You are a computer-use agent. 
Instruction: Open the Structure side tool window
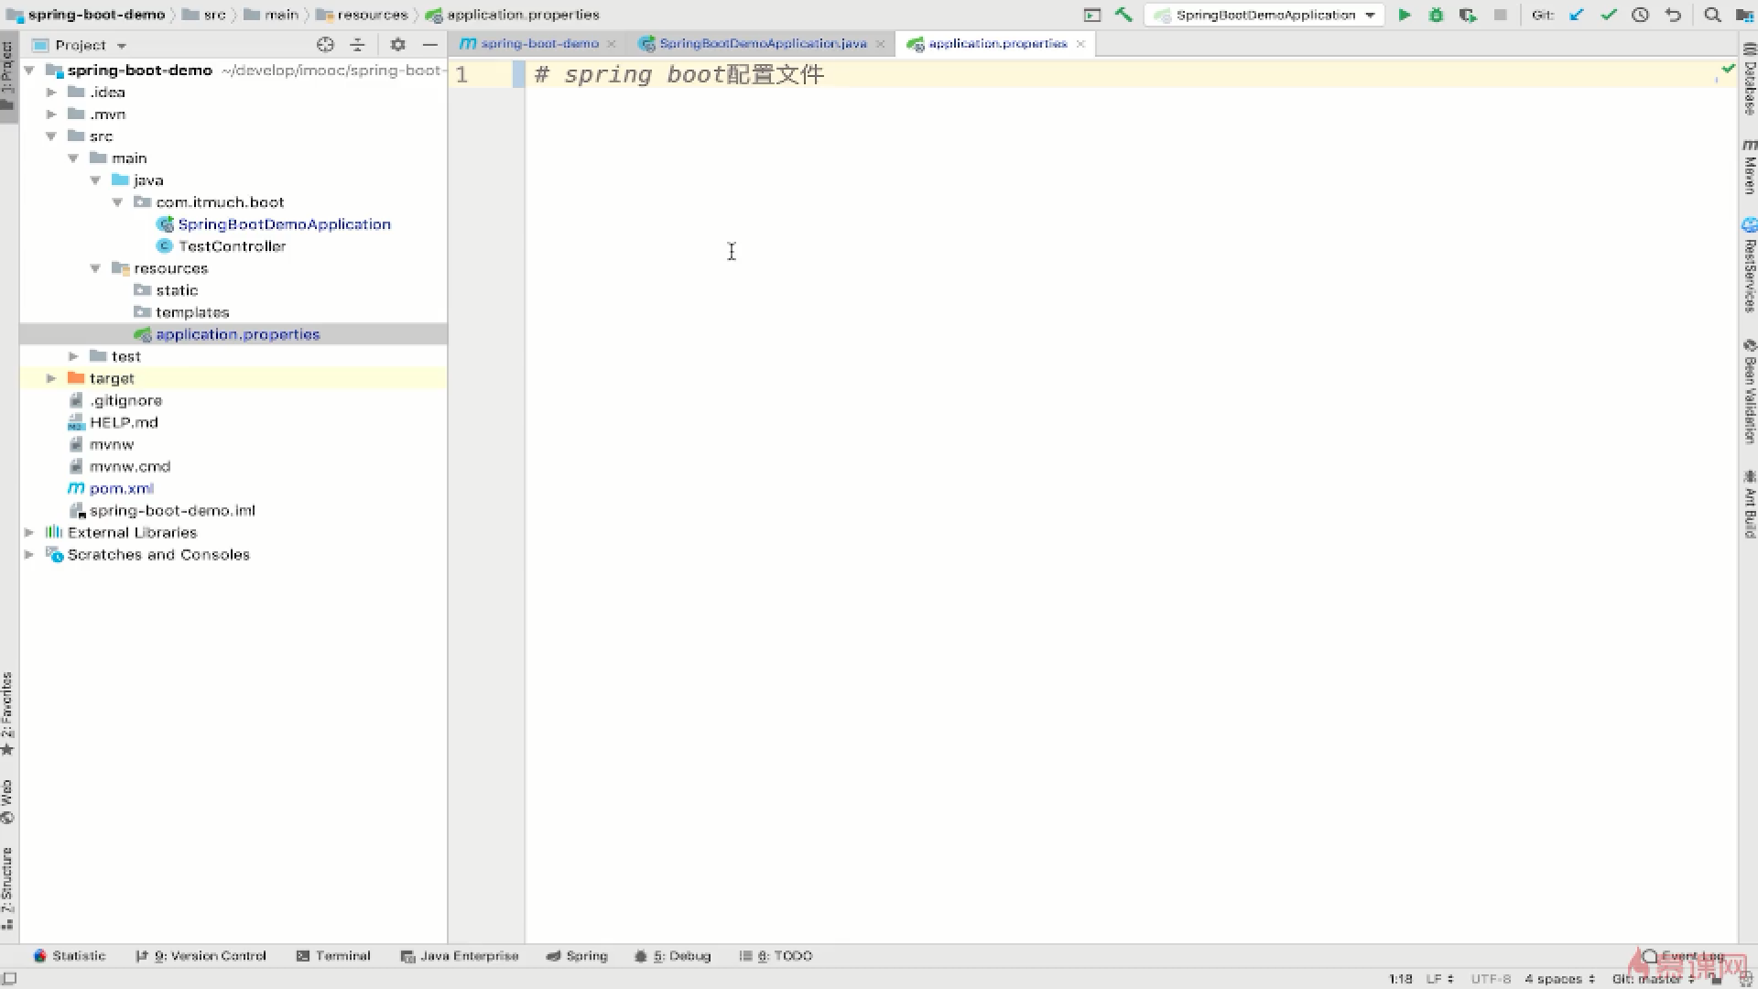click(7, 888)
